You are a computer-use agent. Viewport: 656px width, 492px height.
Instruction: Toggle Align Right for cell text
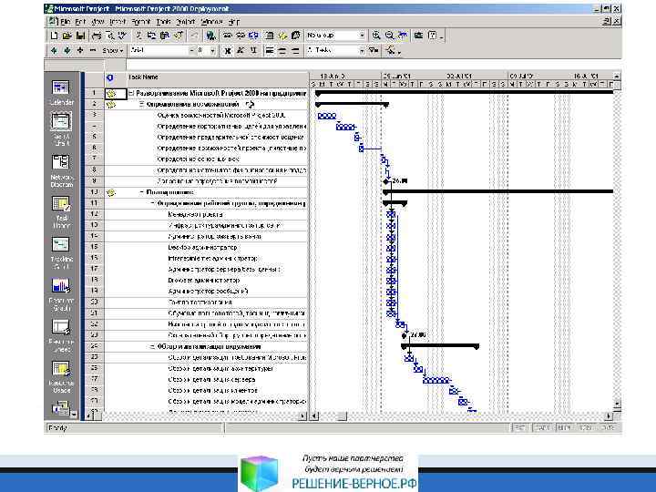[296, 51]
